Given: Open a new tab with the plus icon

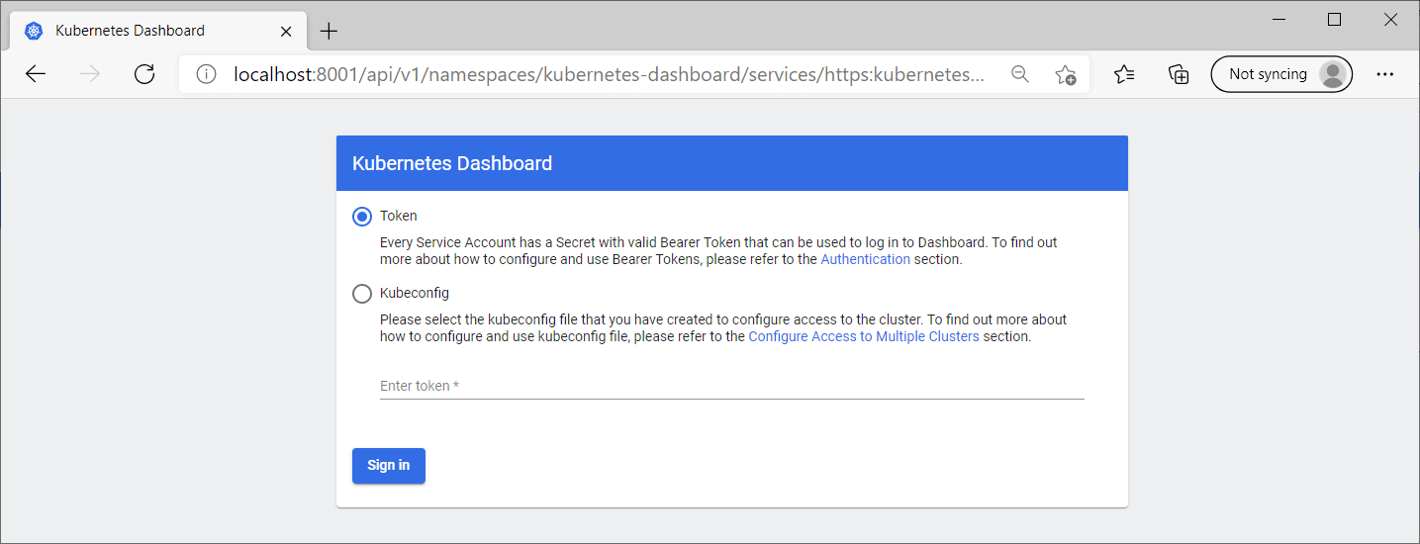Looking at the screenshot, I should click(x=330, y=31).
